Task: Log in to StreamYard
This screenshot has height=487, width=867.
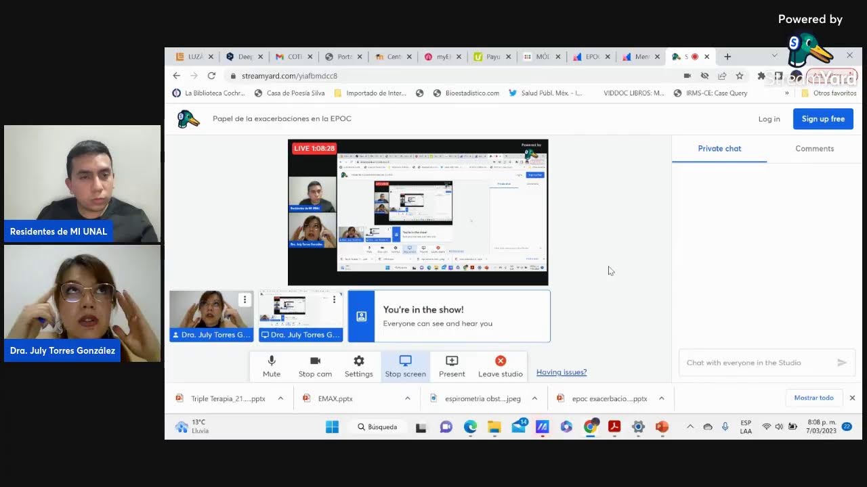Action: (x=769, y=119)
